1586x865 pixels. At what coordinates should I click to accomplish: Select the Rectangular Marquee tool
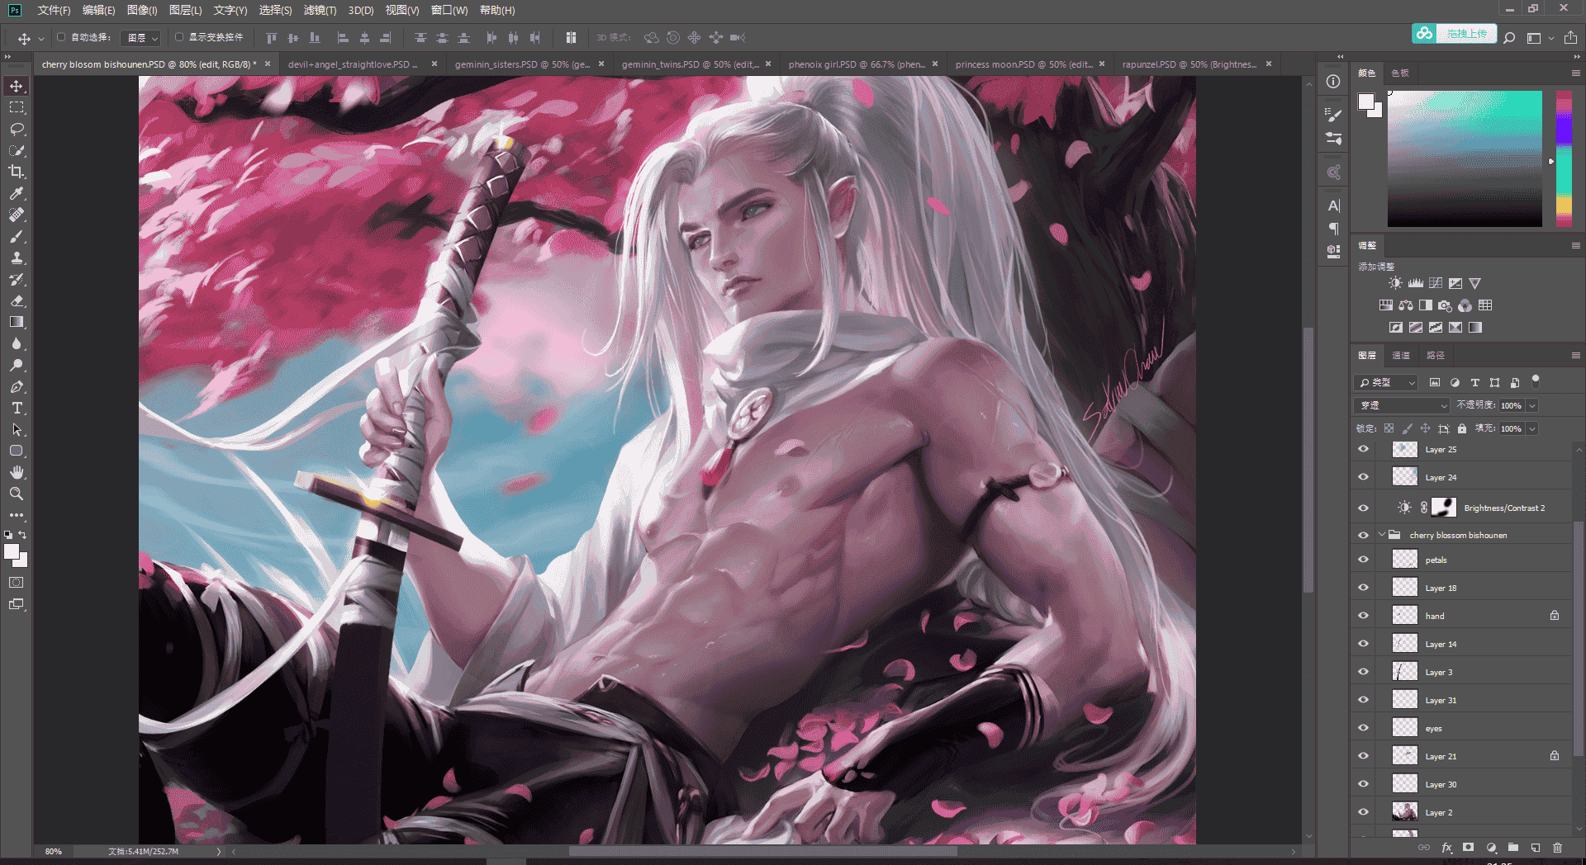[x=17, y=107]
